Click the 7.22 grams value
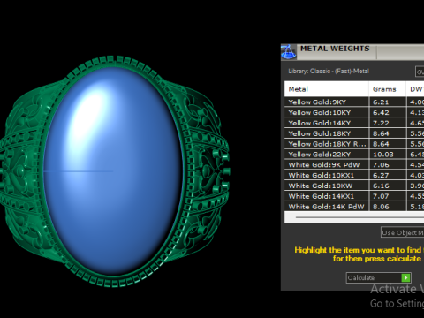Image resolution: width=424 pixels, height=318 pixels. (381, 123)
